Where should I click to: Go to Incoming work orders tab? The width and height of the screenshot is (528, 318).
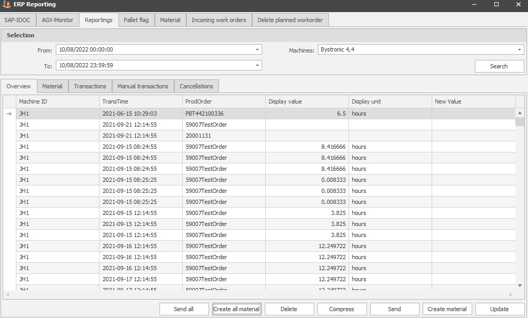[218, 20]
